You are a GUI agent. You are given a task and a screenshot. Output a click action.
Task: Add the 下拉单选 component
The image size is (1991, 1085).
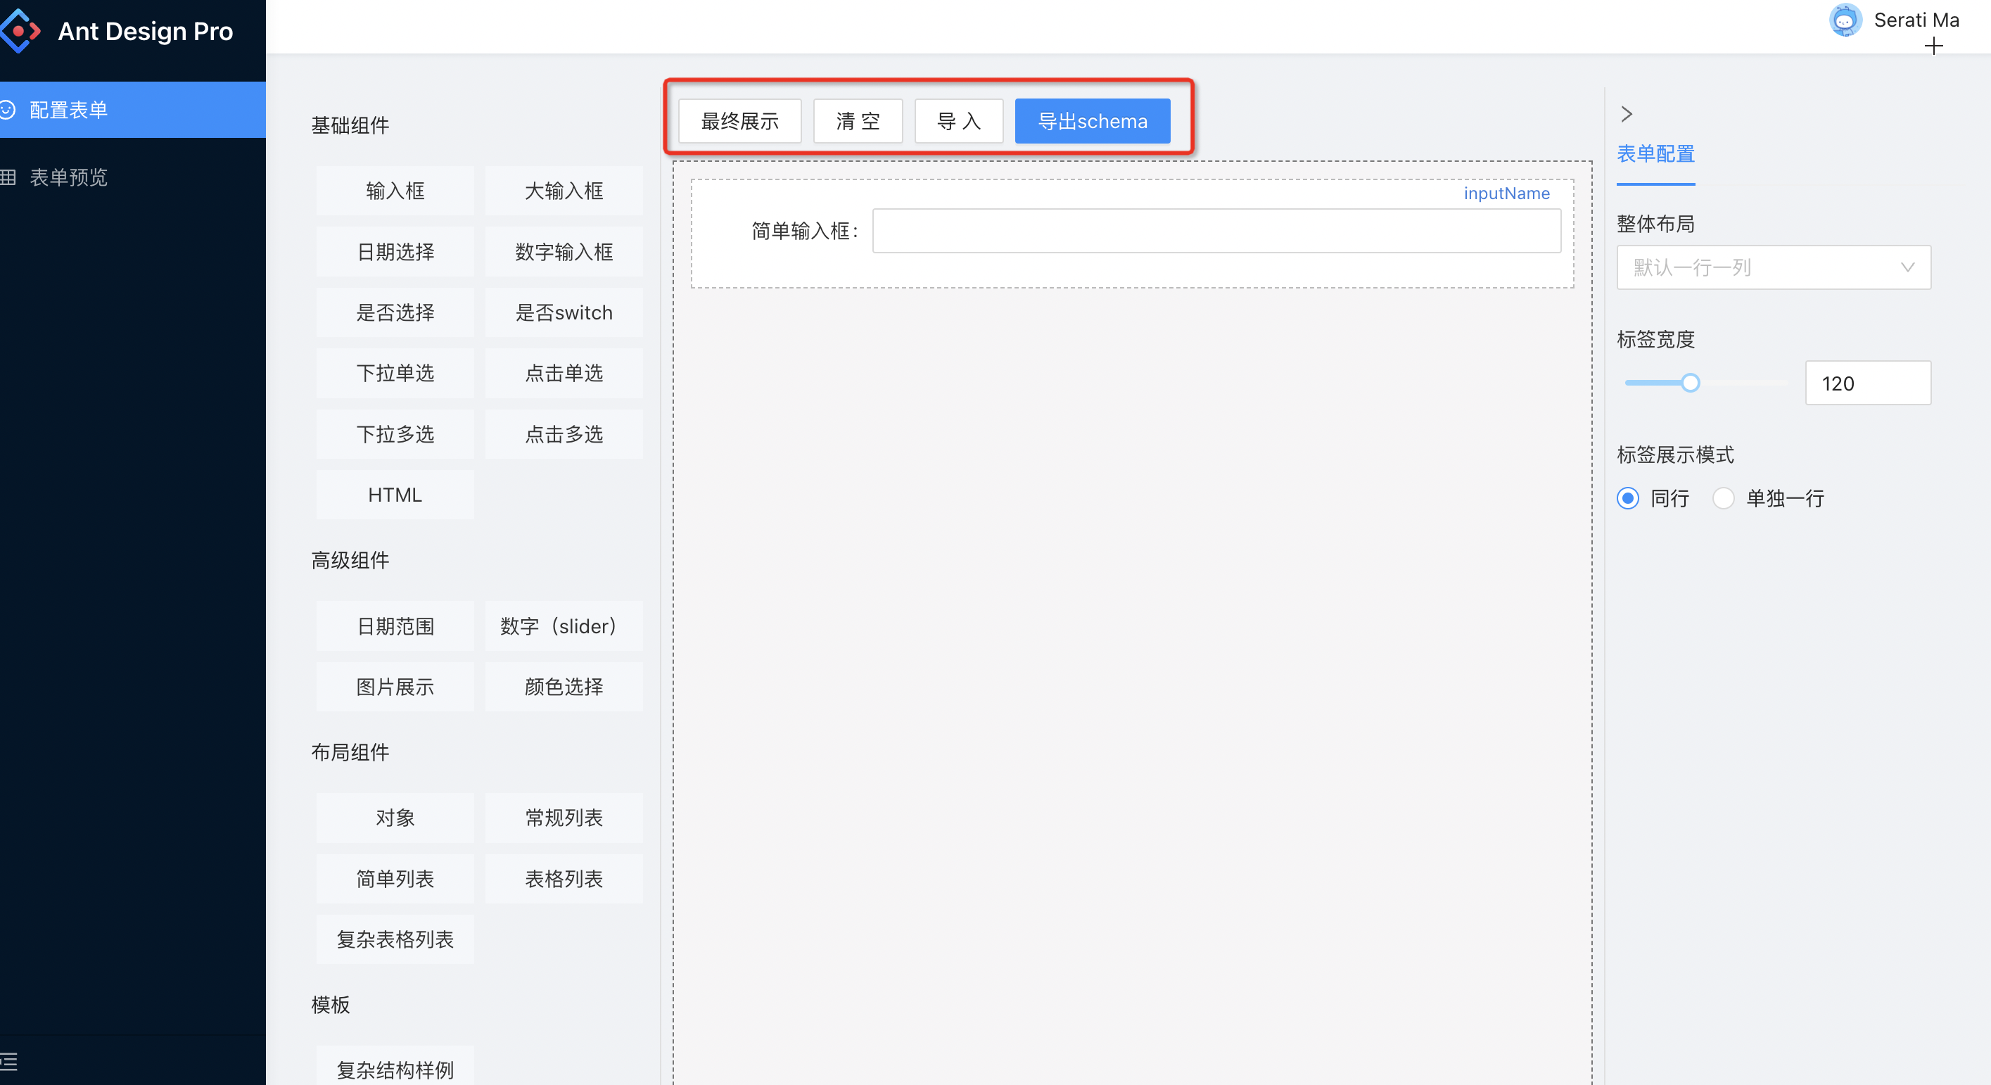395,373
